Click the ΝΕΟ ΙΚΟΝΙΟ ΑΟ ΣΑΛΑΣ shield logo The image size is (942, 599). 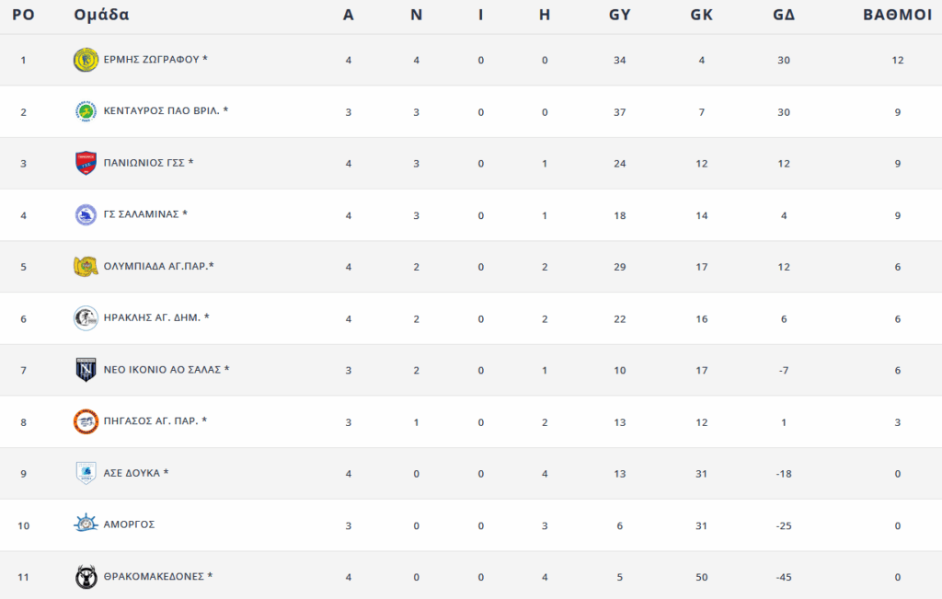click(86, 370)
